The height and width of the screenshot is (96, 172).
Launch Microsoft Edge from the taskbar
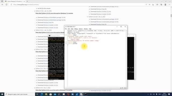(42, 94)
